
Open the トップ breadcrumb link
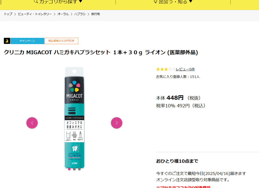8,14
